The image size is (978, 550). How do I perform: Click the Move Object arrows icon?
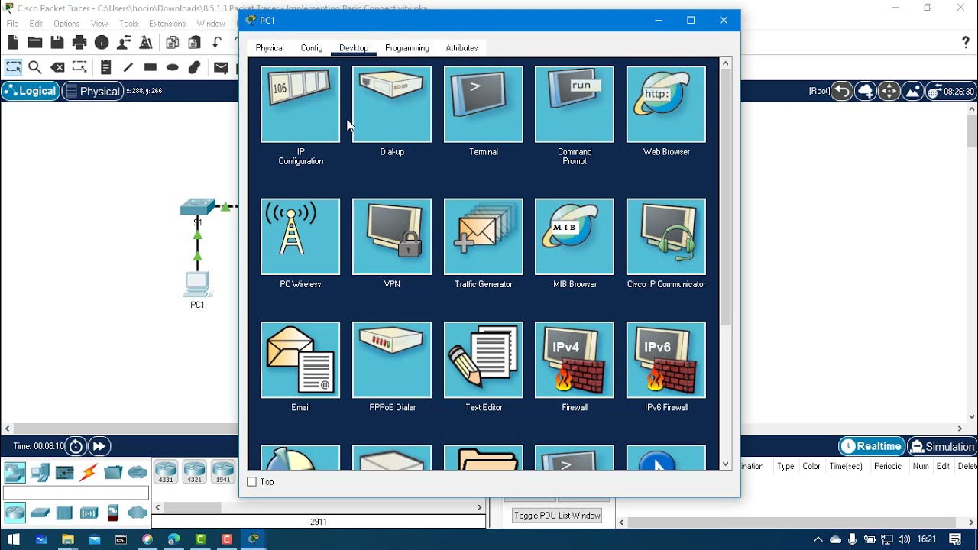pyautogui.click(x=889, y=92)
